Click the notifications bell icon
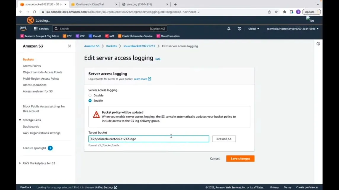Screen dimensions: 339x190 229,29
